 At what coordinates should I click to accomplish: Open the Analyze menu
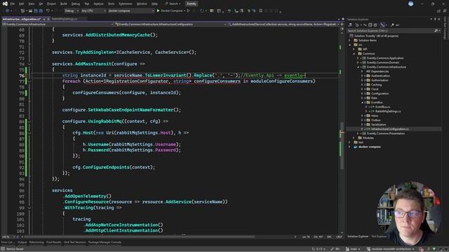(98, 3)
